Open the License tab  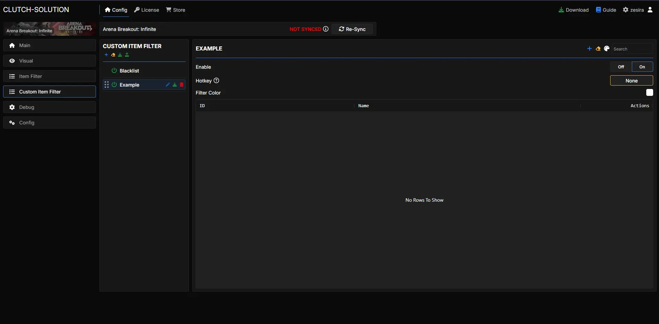point(147,10)
